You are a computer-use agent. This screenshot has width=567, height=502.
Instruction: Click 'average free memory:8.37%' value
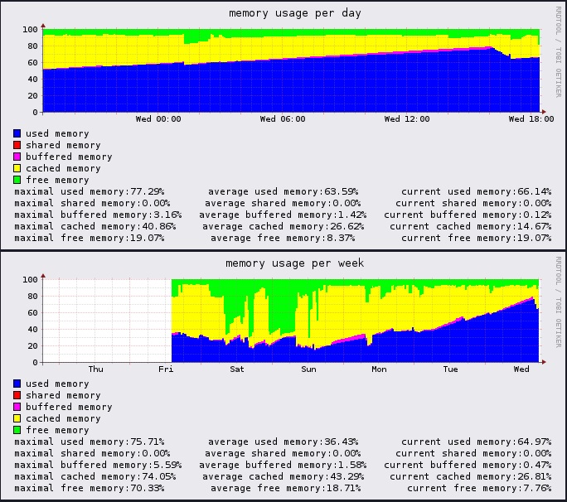283,238
